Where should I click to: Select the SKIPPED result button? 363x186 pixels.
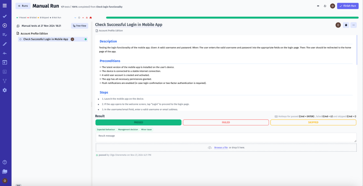[x=313, y=122]
